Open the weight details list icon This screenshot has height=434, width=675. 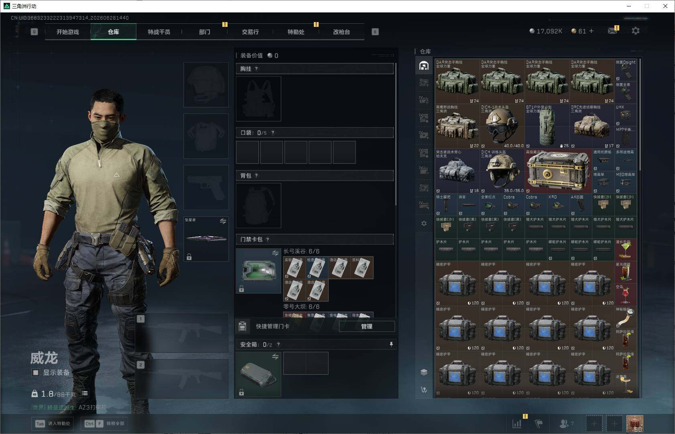(85, 393)
